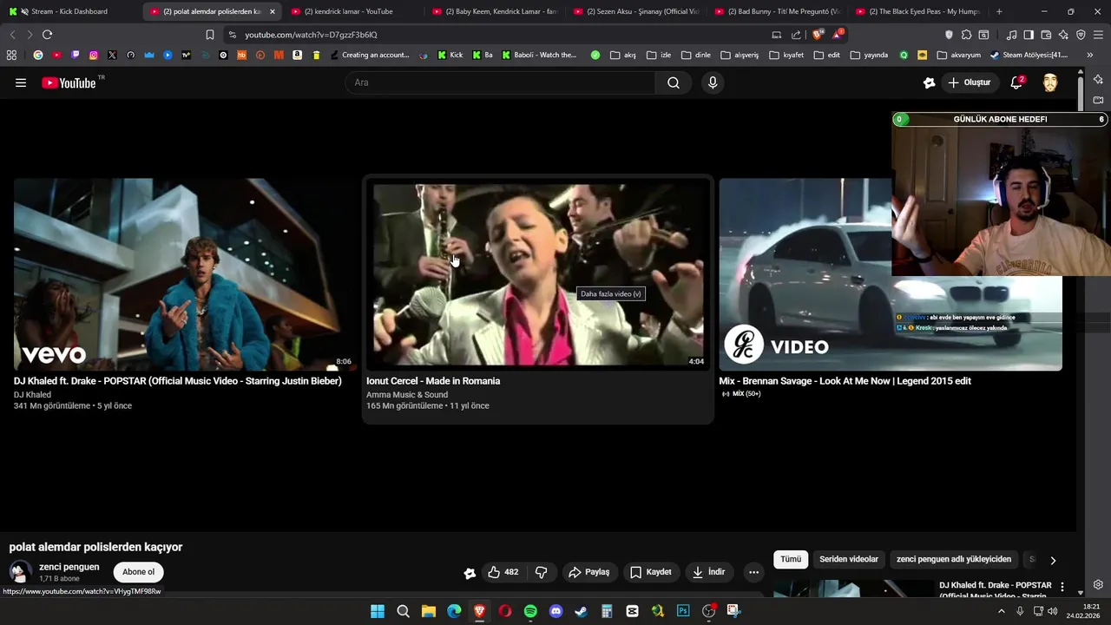Open the Google bookmark icon
The height and width of the screenshot is (625, 1111).
pos(38,55)
